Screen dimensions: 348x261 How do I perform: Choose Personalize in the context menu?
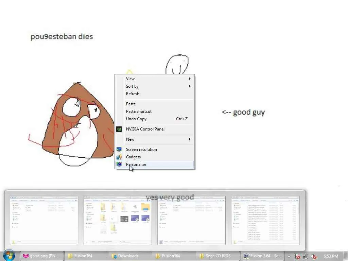coord(154,164)
